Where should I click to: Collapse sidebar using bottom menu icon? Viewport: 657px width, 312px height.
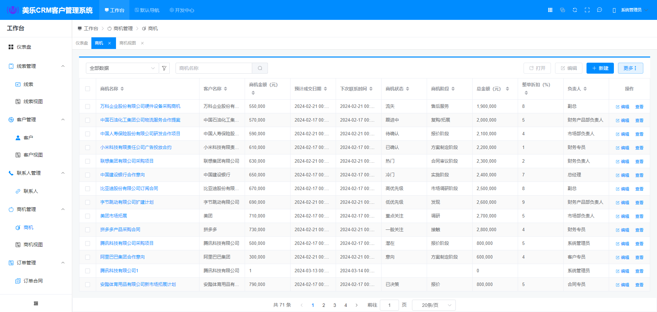click(36, 303)
